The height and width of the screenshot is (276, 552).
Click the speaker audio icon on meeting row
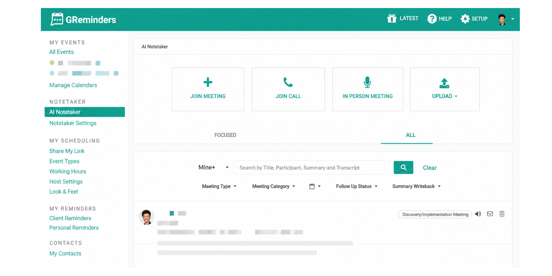[x=478, y=214]
